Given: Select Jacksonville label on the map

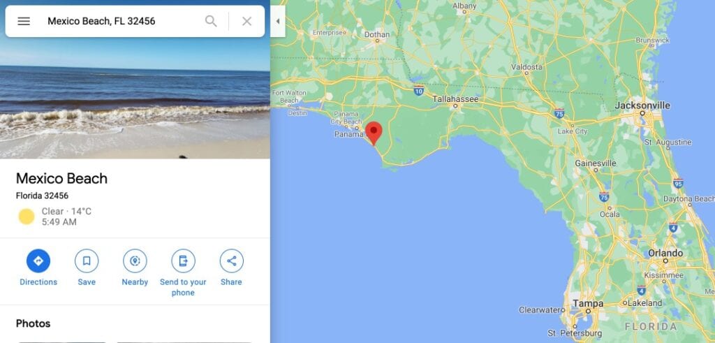Looking at the screenshot, I should pyautogui.click(x=642, y=105).
